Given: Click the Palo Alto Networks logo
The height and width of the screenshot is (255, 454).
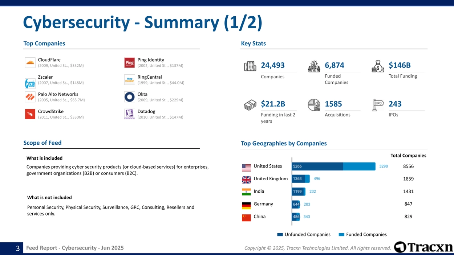Looking at the screenshot, I should [30, 97].
